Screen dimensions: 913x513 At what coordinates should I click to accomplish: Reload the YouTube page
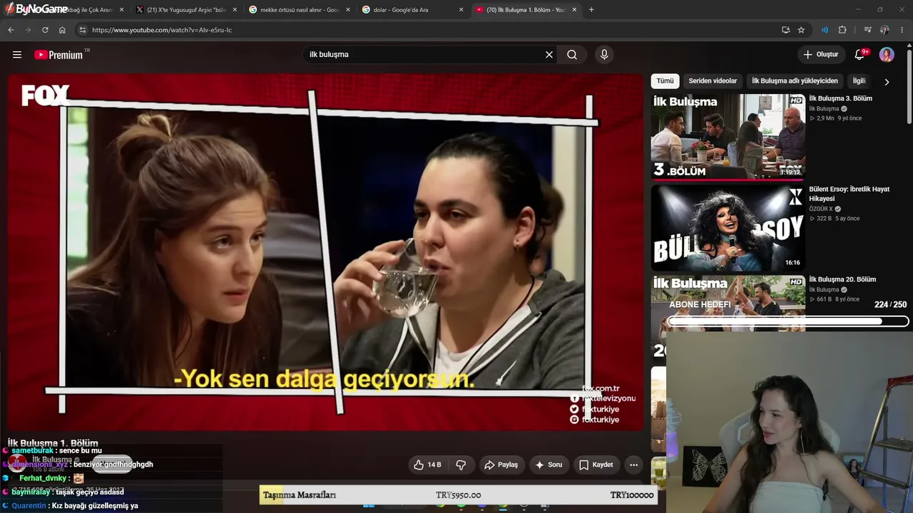[x=45, y=30]
